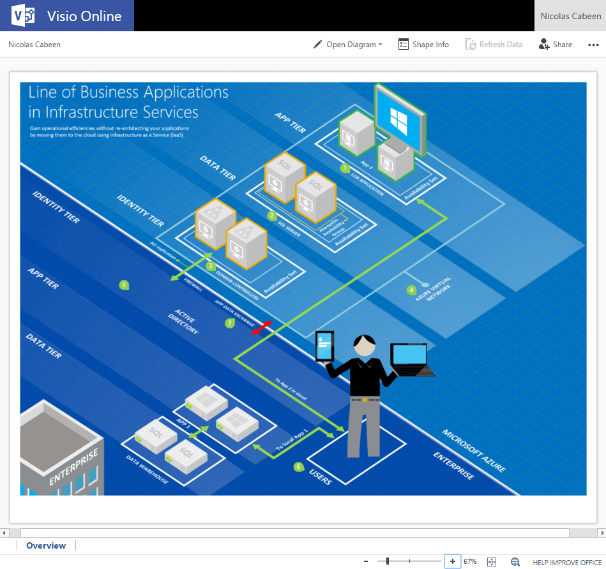The height and width of the screenshot is (569, 606).
Task: Click the Nicolas Cabeen breadcrumb link
Action: pos(33,44)
